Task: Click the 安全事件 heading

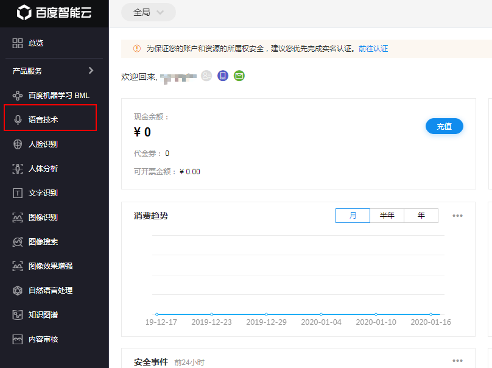Action: click(x=151, y=362)
